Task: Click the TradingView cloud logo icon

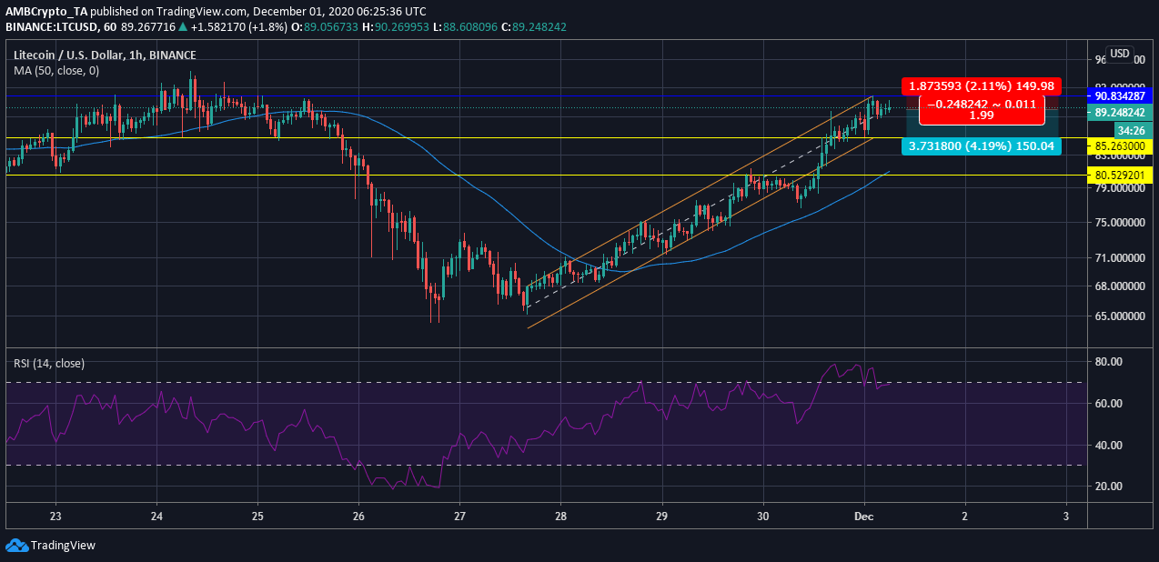Action: click(17, 545)
